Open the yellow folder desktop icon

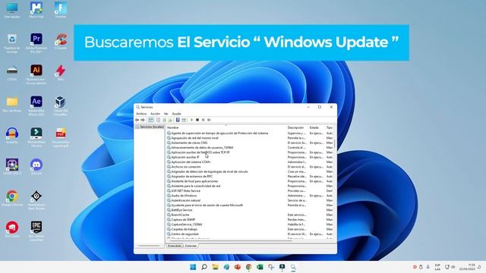click(12, 105)
